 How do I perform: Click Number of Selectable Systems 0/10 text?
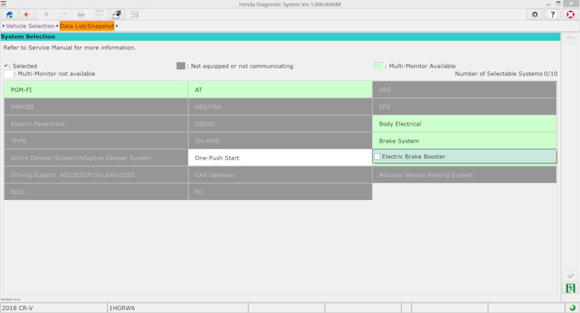506,74
